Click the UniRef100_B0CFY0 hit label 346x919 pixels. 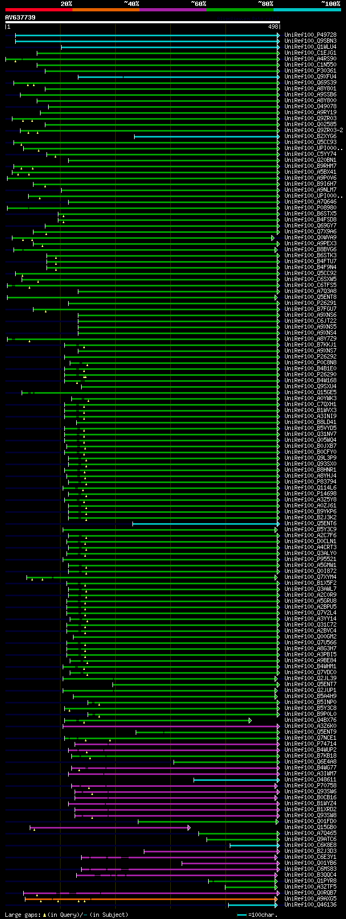[x=310, y=452]
